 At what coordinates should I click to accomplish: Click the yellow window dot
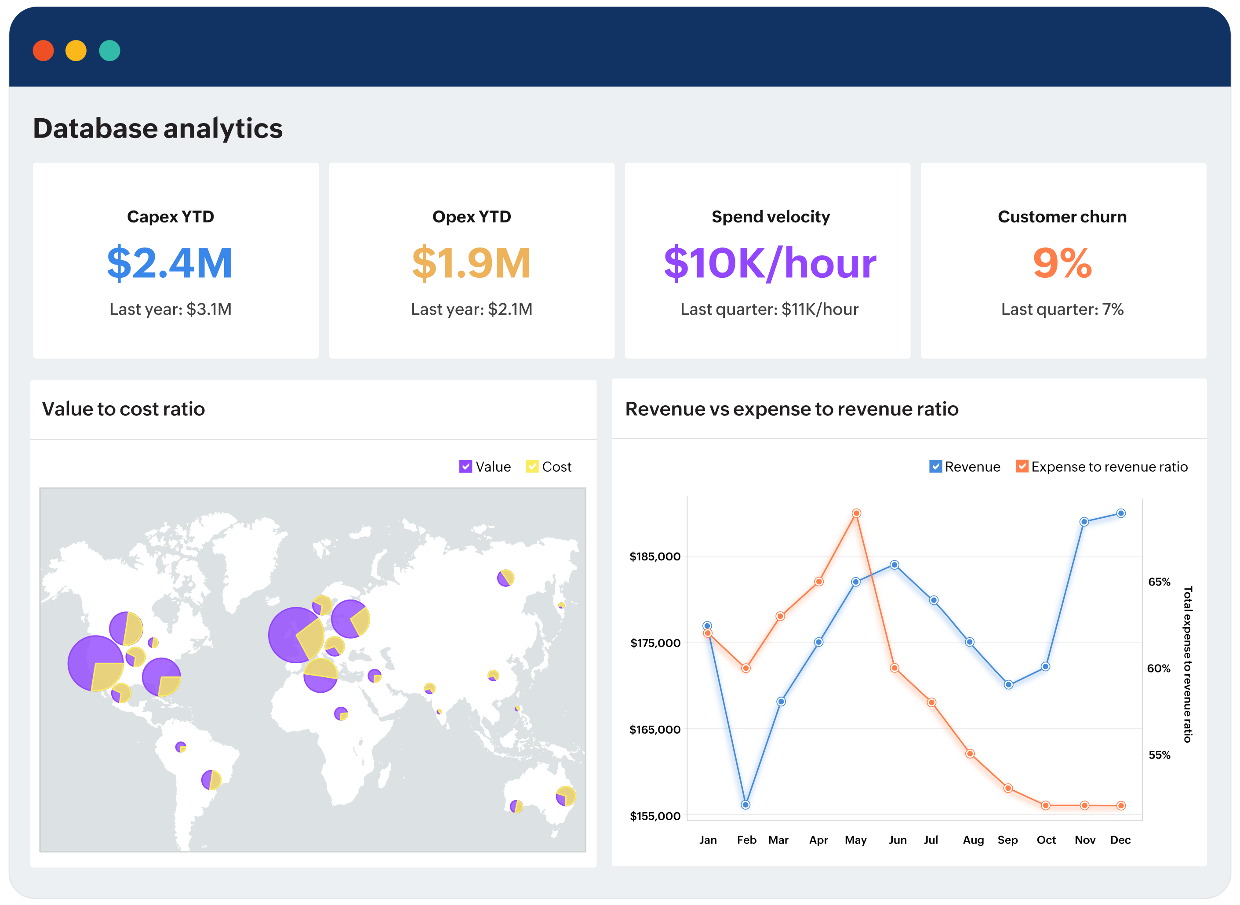tap(76, 51)
